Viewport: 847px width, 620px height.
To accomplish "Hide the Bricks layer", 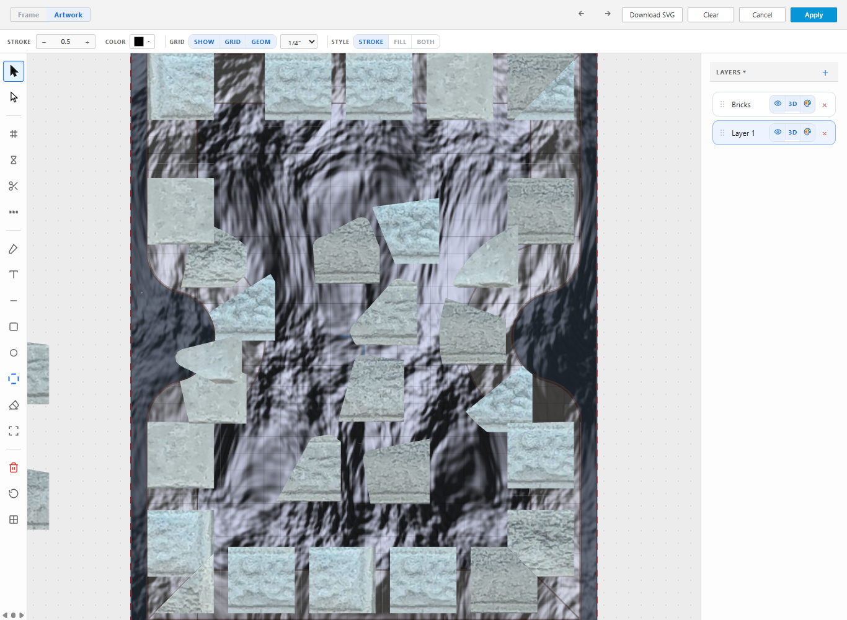I will [x=778, y=104].
